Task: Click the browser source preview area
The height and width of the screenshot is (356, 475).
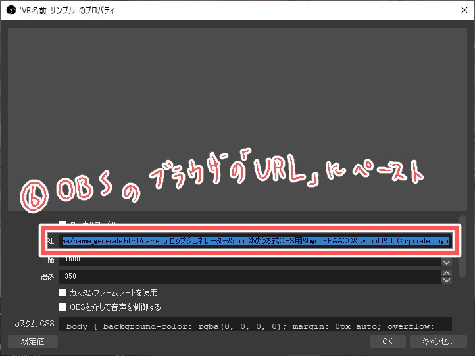Action: point(238,118)
